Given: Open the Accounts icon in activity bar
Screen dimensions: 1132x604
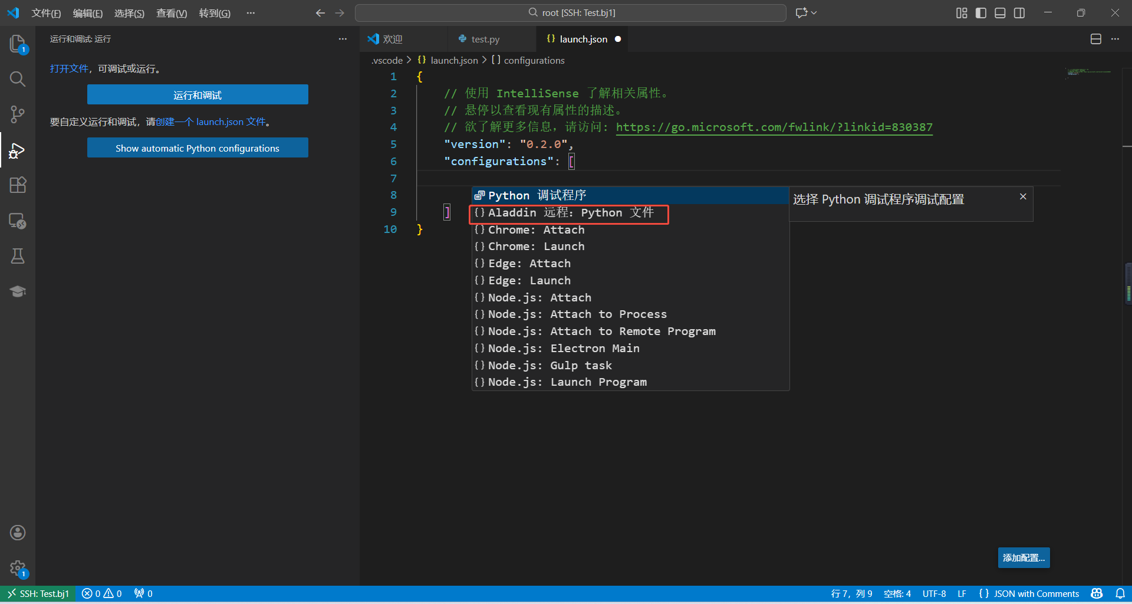Looking at the screenshot, I should tap(18, 533).
